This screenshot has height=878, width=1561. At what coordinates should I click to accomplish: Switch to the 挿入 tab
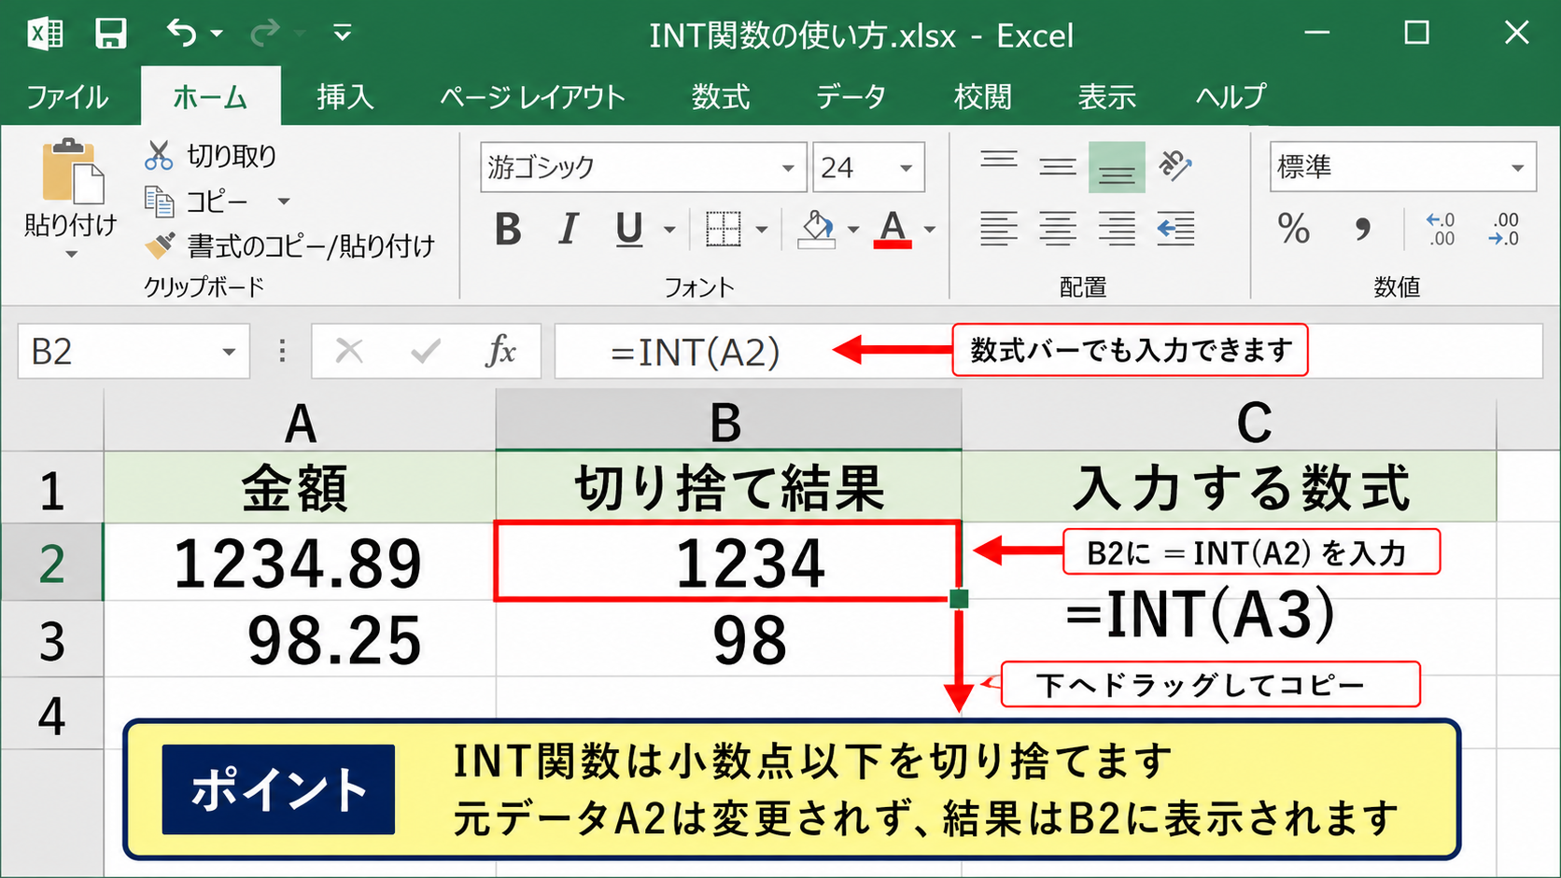[345, 96]
